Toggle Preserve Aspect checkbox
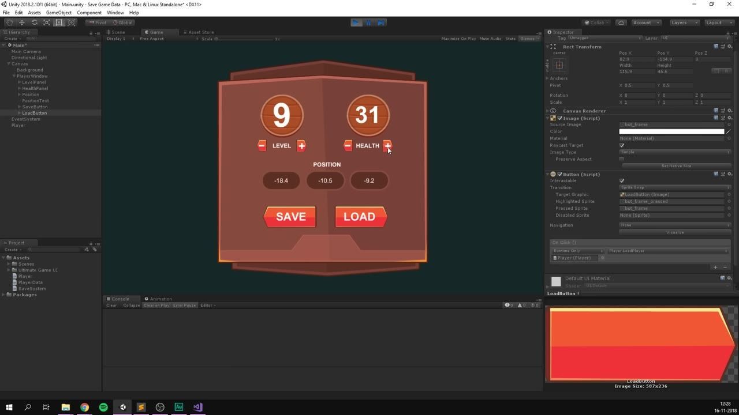739x415 pixels. (622, 159)
